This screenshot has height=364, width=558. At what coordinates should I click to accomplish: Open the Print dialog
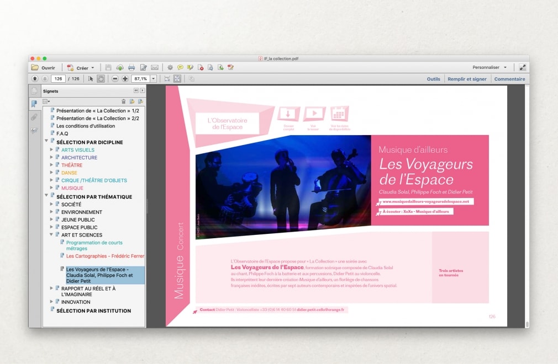(x=131, y=67)
